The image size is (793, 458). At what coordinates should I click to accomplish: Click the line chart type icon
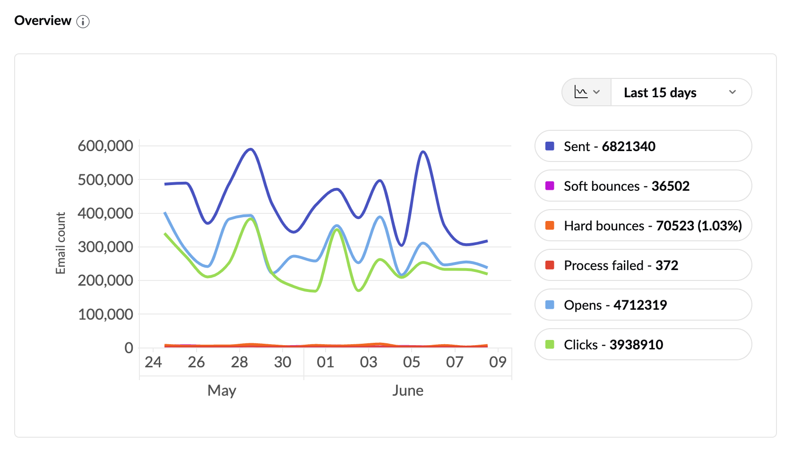point(581,92)
